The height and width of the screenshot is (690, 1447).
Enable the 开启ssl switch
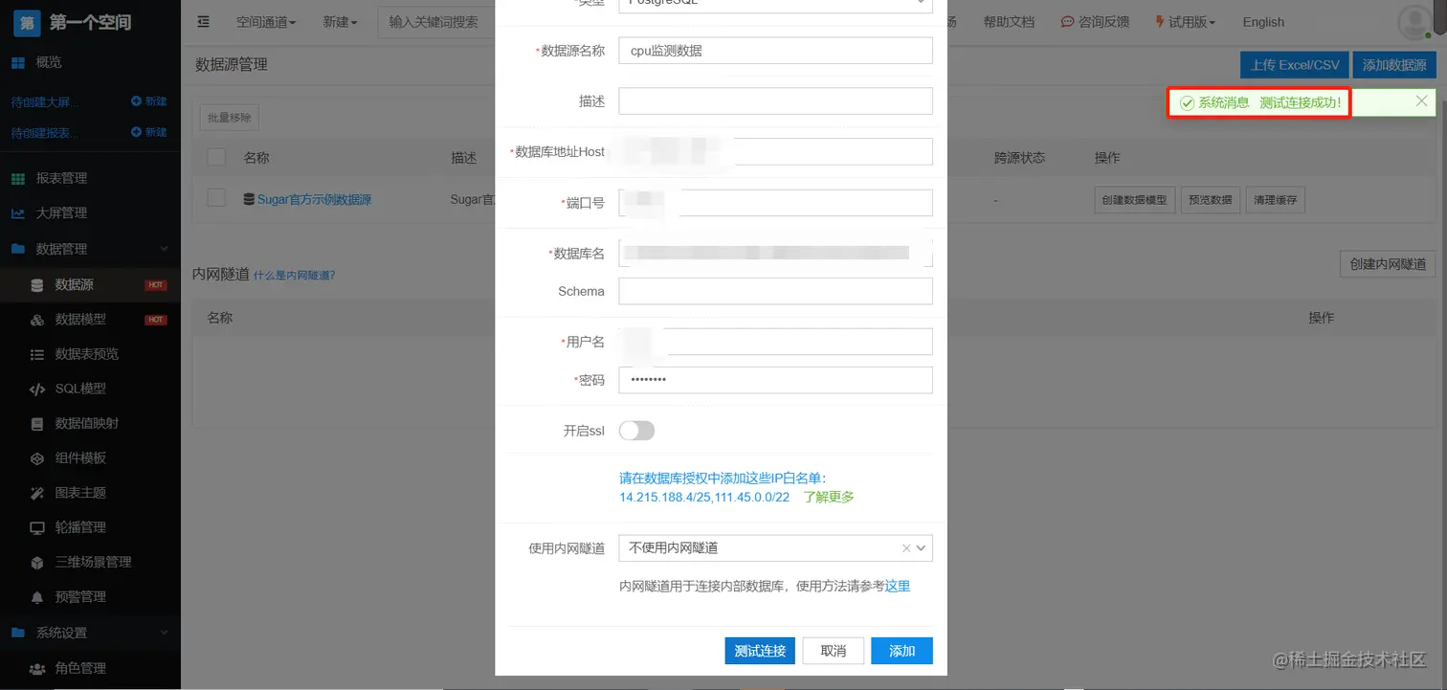click(x=637, y=431)
